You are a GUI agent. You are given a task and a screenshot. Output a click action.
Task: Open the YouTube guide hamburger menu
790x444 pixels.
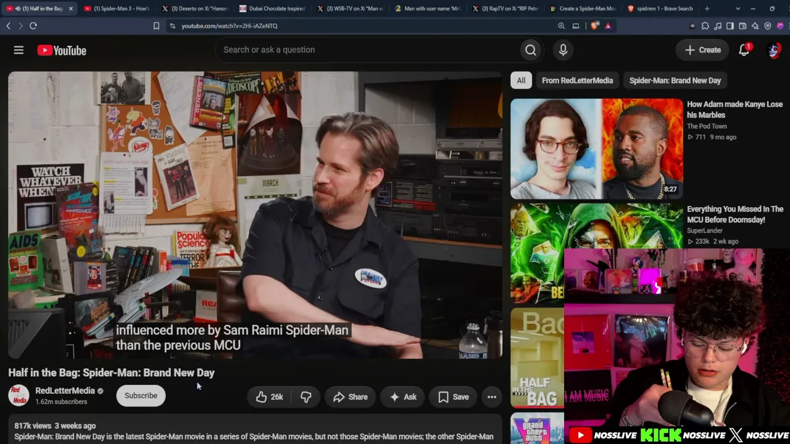pos(19,50)
